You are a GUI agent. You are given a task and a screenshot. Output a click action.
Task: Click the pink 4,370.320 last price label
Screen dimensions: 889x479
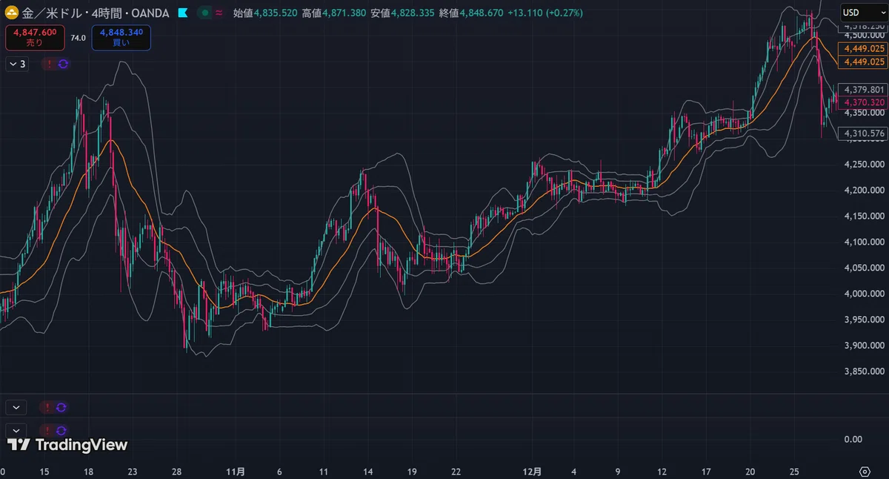(x=863, y=102)
